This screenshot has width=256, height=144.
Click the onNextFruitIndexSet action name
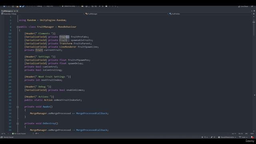tap(68, 100)
